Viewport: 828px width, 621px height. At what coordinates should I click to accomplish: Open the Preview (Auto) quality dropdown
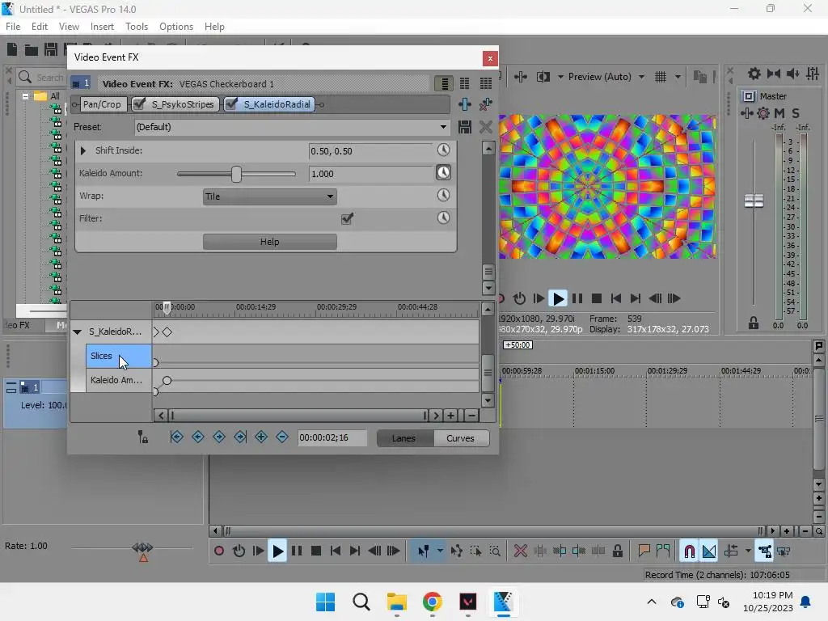click(x=641, y=77)
